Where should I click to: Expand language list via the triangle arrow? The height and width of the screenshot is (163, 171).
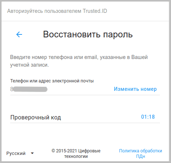32,153
